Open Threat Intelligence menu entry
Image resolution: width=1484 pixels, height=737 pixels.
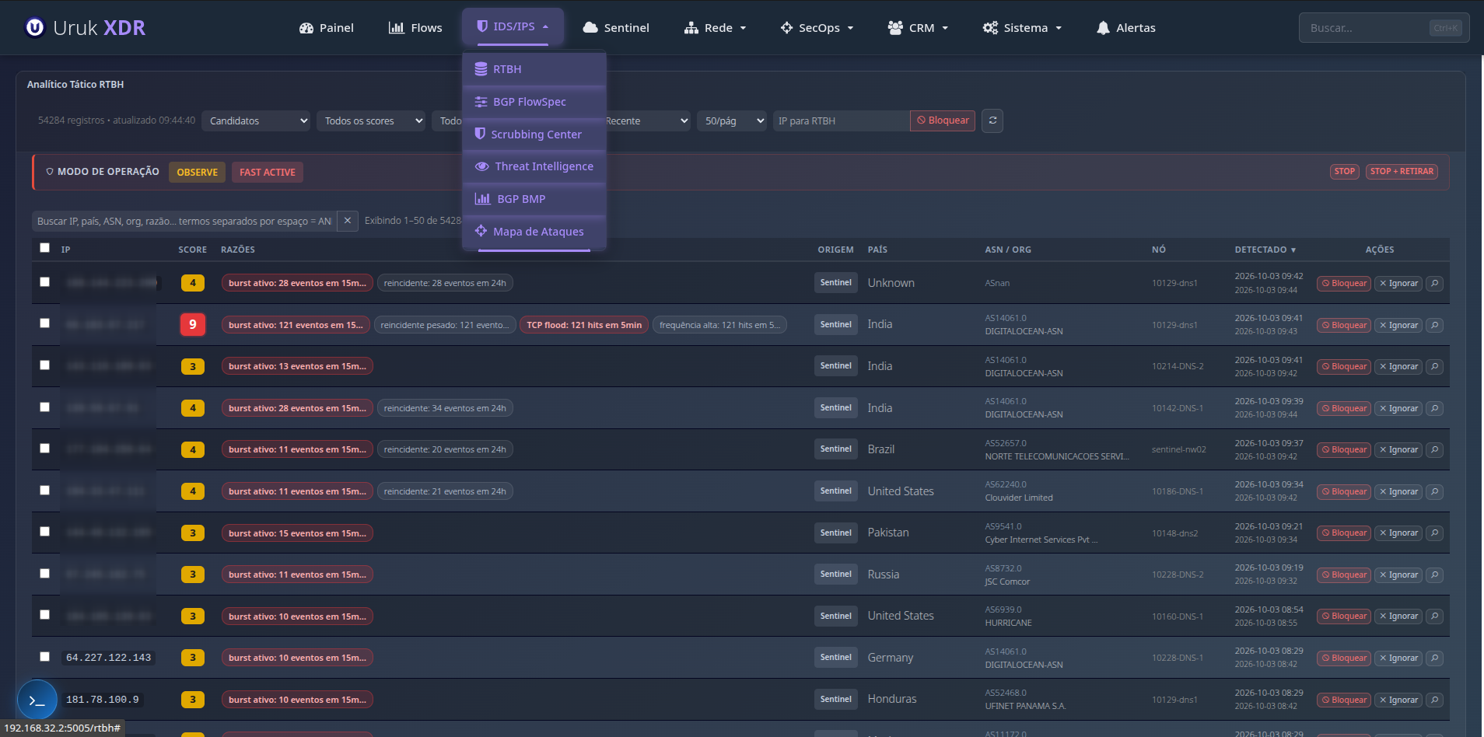tap(534, 166)
